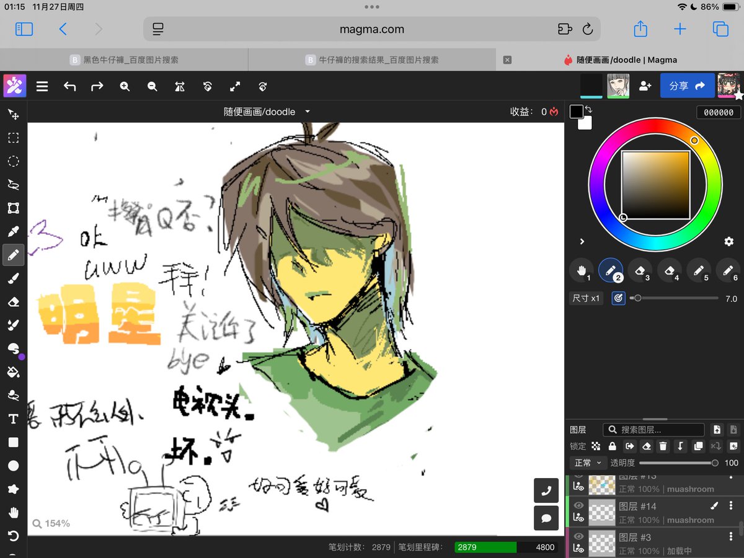Select the eyedropper tool
744x558 pixels.
(13, 232)
